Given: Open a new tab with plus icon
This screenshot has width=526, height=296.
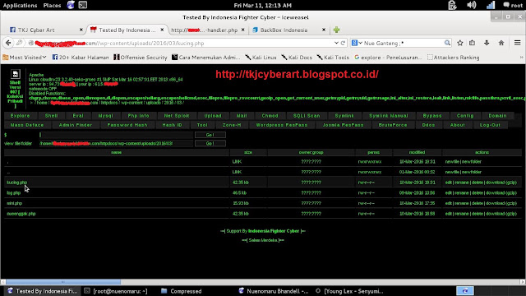Looking at the screenshot, I should coord(336,30).
